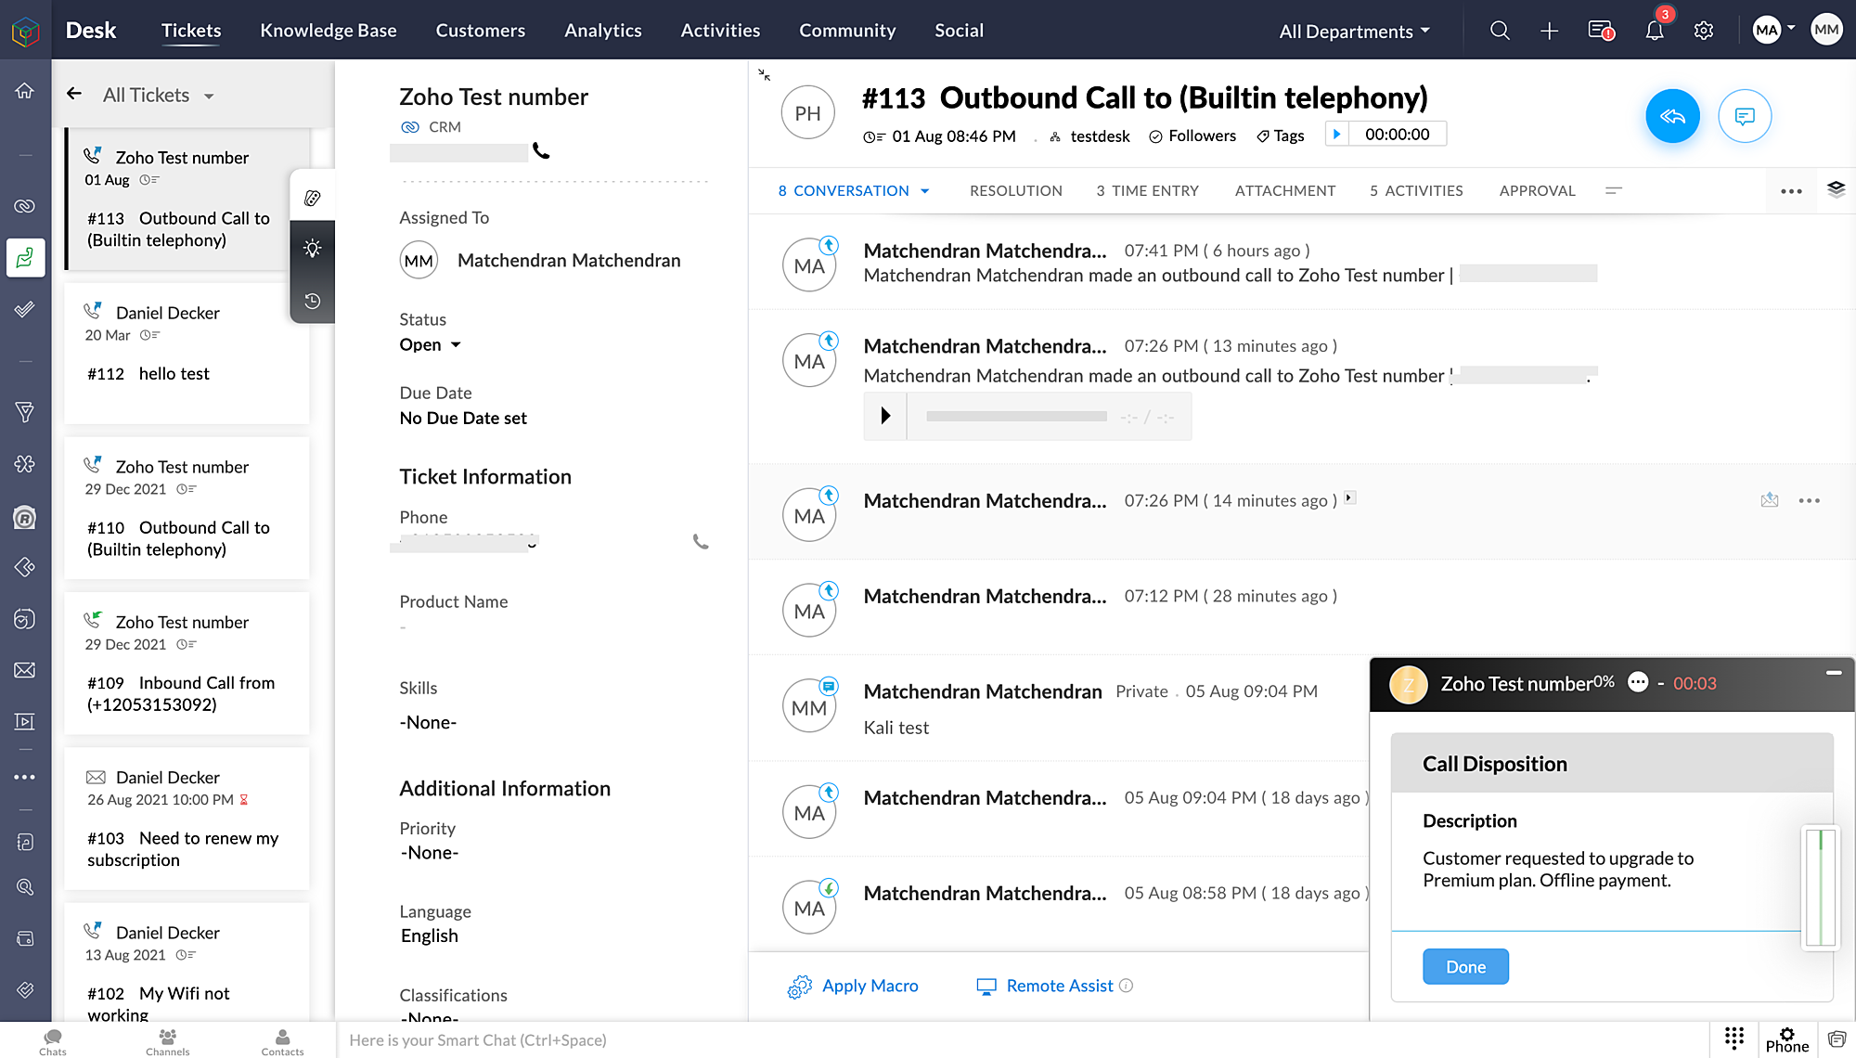Open the All Departments dropdown
The width and height of the screenshot is (1856, 1058).
(x=1354, y=31)
